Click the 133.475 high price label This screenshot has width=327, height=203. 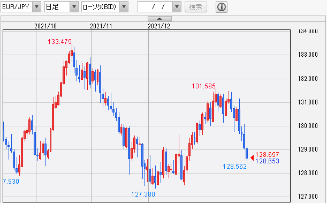click(59, 42)
